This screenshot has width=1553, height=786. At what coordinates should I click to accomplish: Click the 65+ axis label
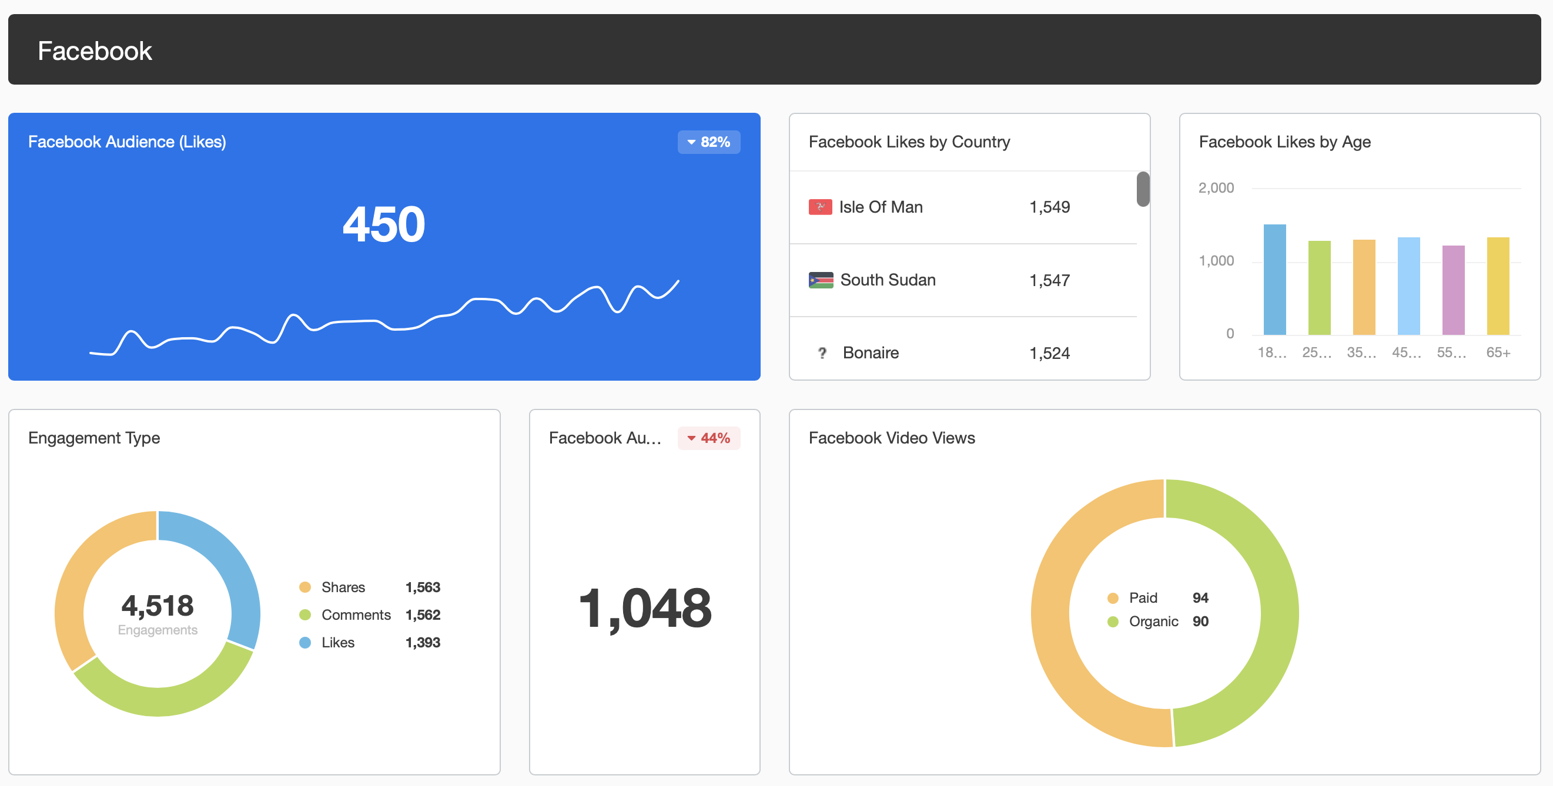tap(1498, 353)
